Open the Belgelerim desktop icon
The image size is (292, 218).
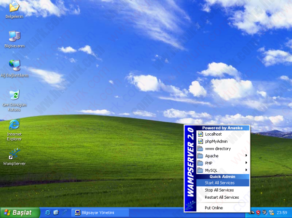(14, 9)
